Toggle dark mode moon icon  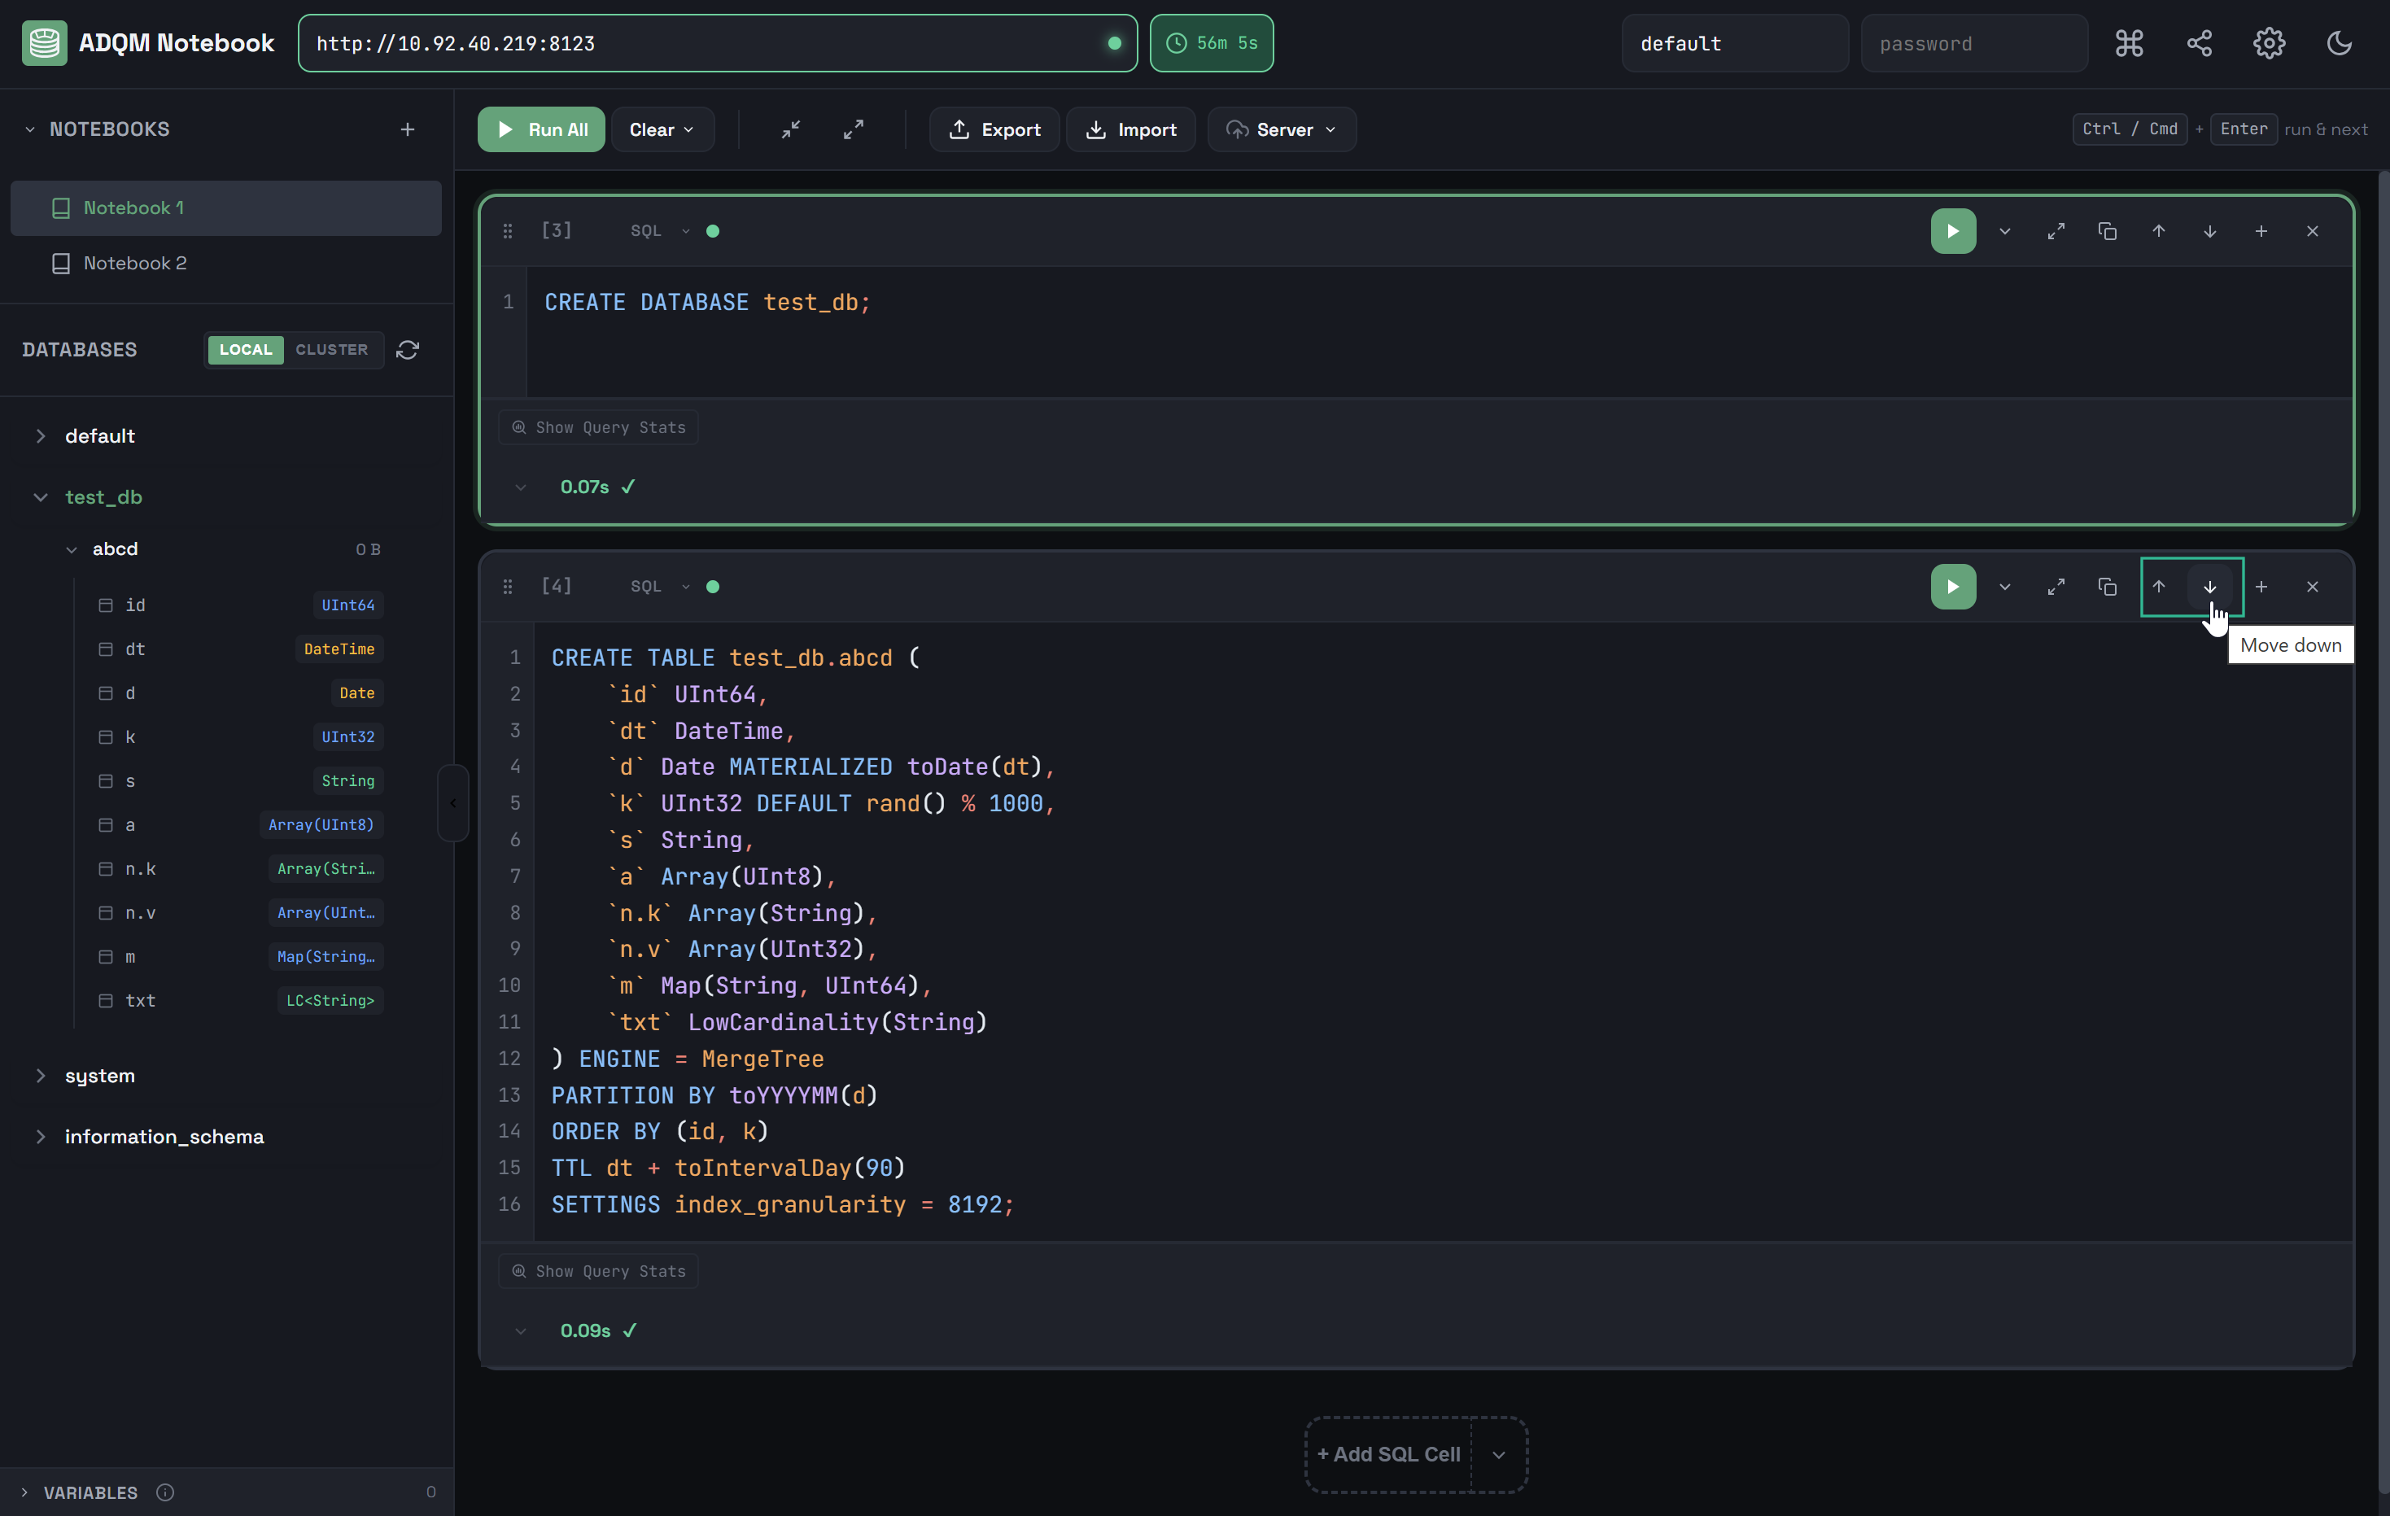(2340, 42)
